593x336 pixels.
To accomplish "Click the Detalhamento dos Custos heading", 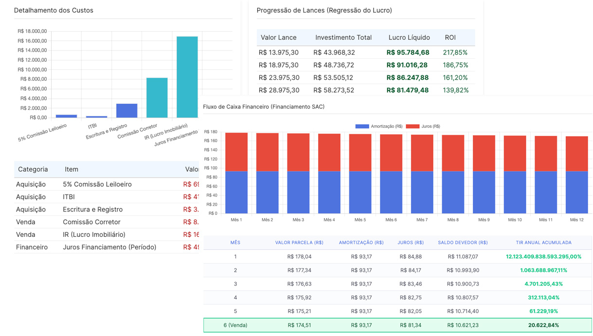I will tap(54, 10).
